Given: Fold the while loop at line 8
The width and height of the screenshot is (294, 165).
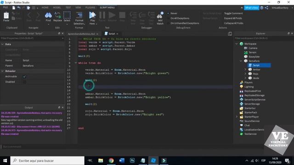Looking at the screenshot, I should (76, 63).
